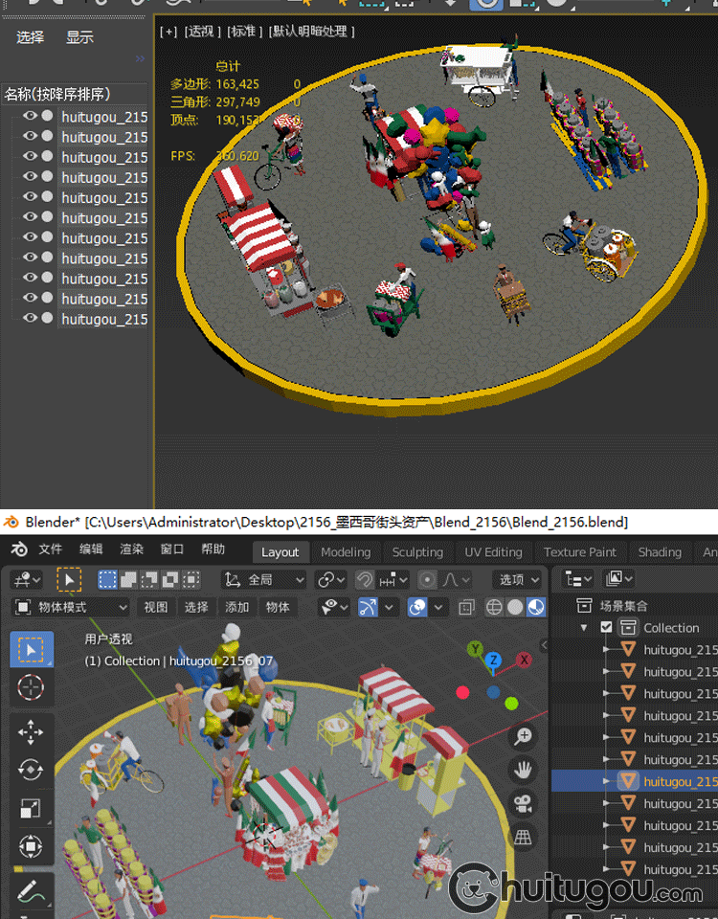This screenshot has width=718, height=919.
Task: Choose 'subtract selection' mode icon
Action: 149,580
